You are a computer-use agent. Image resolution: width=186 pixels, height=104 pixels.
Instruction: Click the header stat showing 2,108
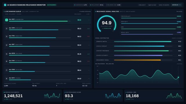113,5
